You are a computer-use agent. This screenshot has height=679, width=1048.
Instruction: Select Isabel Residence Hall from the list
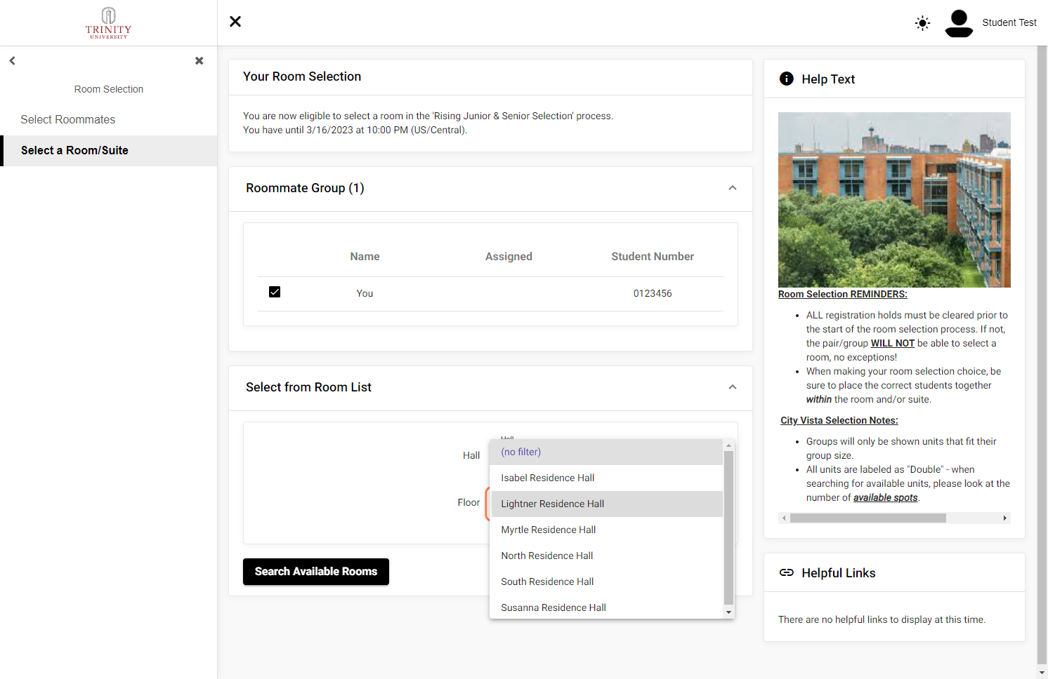pos(606,478)
